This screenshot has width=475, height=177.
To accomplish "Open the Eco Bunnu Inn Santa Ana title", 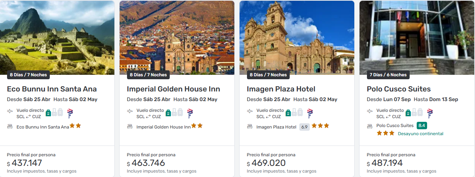I will pos(52,89).
